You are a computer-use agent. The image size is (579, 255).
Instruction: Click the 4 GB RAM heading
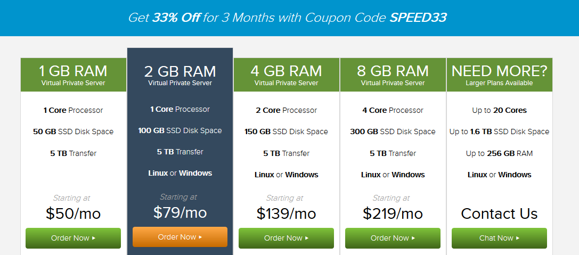coord(286,71)
